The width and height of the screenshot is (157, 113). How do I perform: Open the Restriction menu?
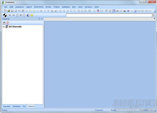coord(39,7)
